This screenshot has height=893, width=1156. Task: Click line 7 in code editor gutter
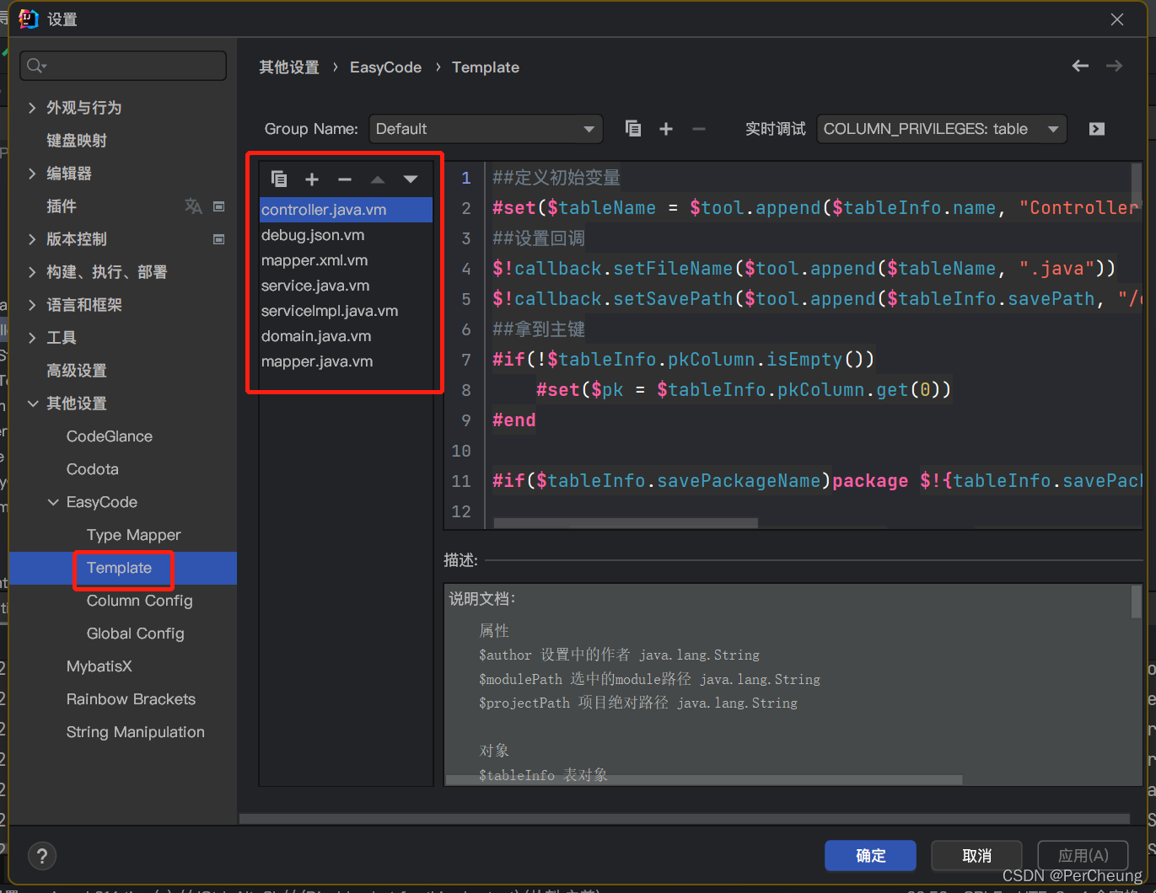tap(465, 360)
